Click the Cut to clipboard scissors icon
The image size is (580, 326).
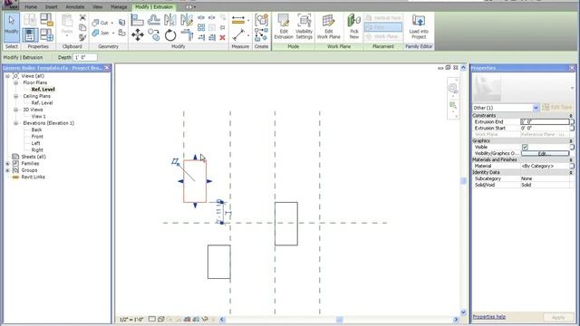tap(82, 18)
